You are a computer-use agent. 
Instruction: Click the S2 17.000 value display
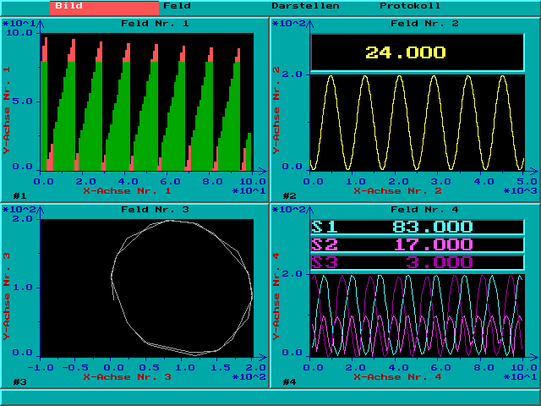418,244
